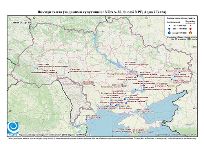Click the UkrHMI spiral logo
The image size is (204, 144).
coord(13,128)
